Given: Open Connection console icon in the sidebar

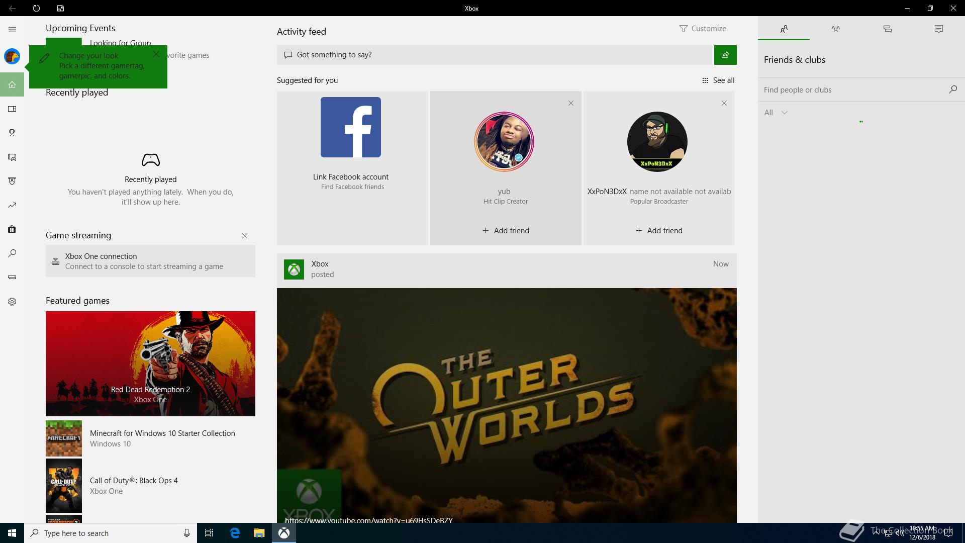Looking at the screenshot, I should coord(12,278).
